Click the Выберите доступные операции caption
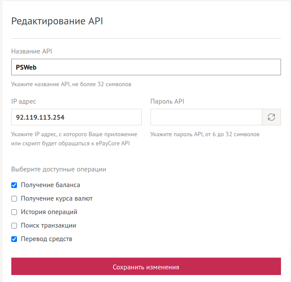Viewport: 291px width, 282px height. pyautogui.click(x=59, y=169)
